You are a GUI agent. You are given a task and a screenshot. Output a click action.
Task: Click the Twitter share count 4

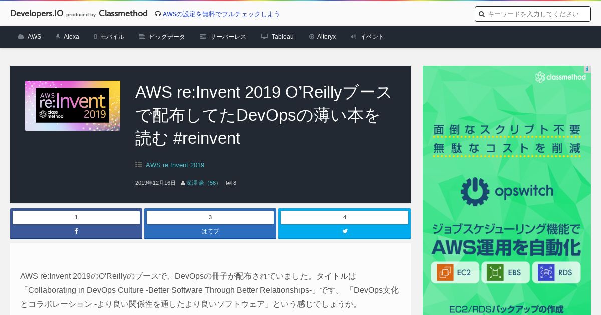tap(345, 217)
